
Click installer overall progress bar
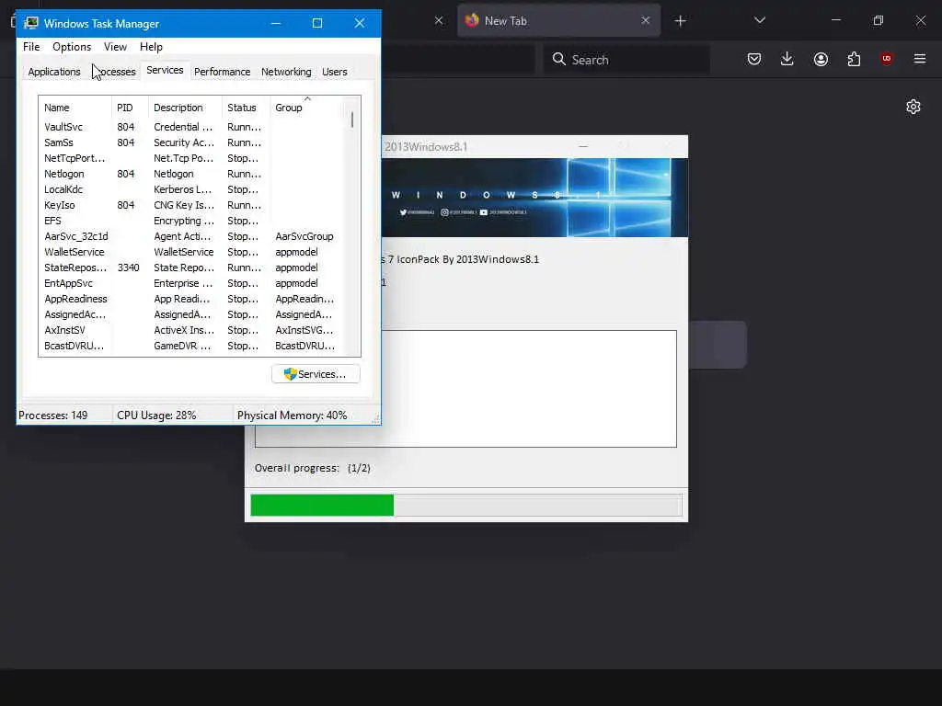466,505
